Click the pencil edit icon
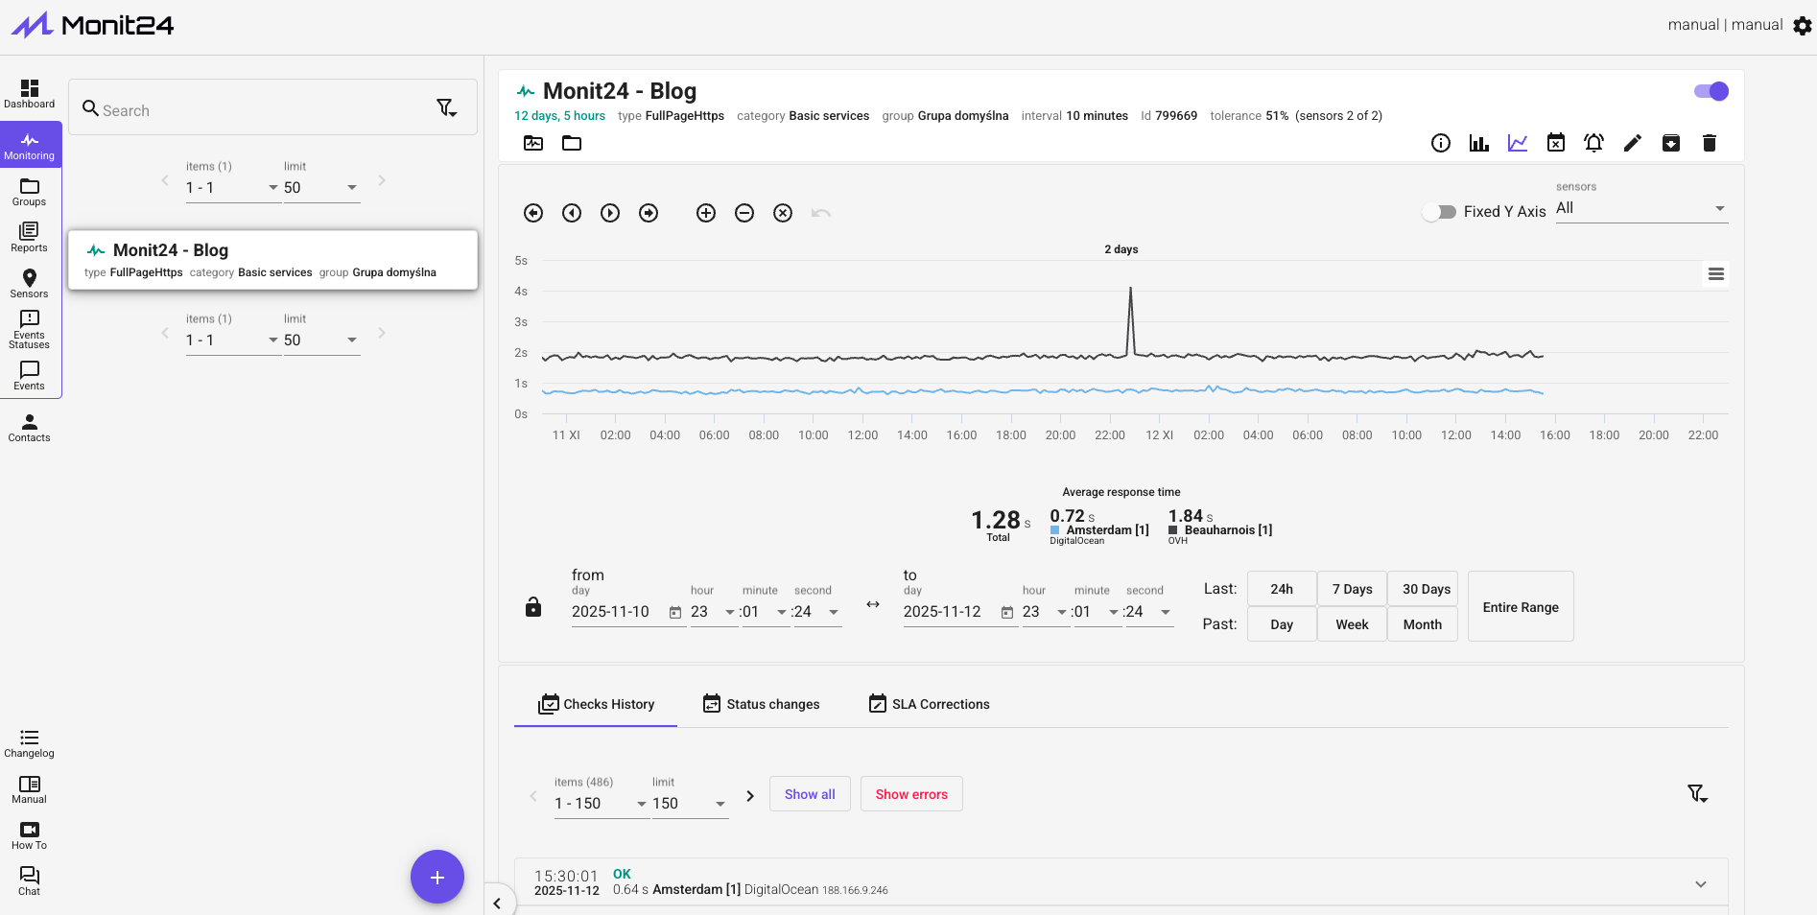1817x915 pixels. pos(1632,143)
